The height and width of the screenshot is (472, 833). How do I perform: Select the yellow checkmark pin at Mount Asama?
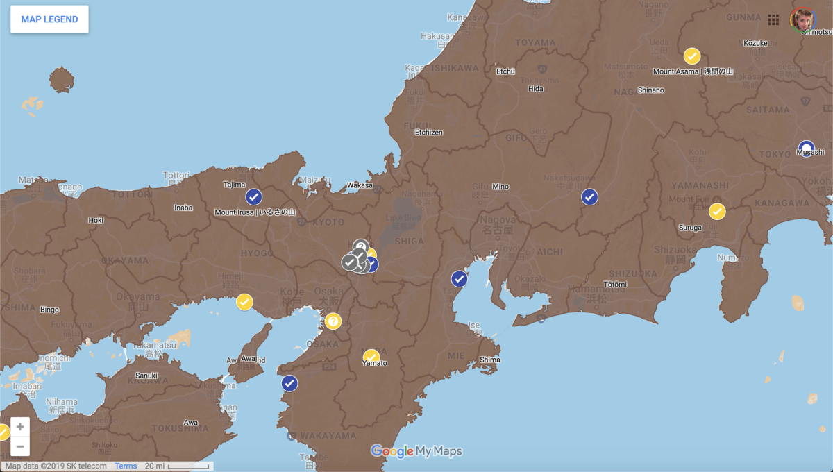click(x=692, y=56)
